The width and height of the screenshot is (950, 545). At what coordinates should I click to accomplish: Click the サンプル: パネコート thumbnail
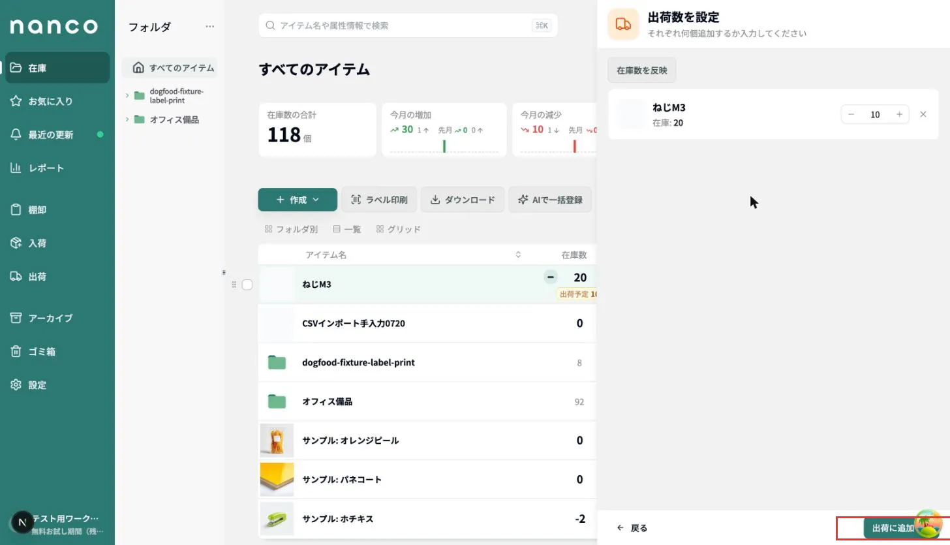pyautogui.click(x=277, y=480)
